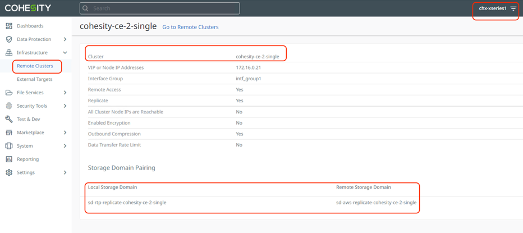Expand the File Services chevron
This screenshot has height=233, width=523.
pos(65,93)
